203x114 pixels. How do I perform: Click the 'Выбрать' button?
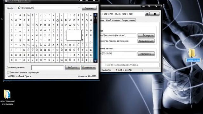coord(72,67)
